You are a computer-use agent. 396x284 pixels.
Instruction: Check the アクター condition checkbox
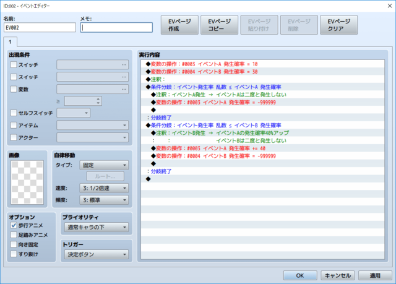tap(14, 137)
